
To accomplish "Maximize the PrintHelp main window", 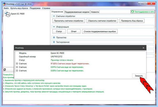I will (x=145, y=4).
